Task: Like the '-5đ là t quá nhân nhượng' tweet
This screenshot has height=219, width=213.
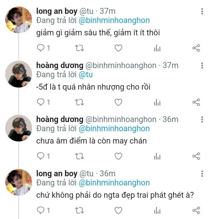Action: tap(118, 102)
